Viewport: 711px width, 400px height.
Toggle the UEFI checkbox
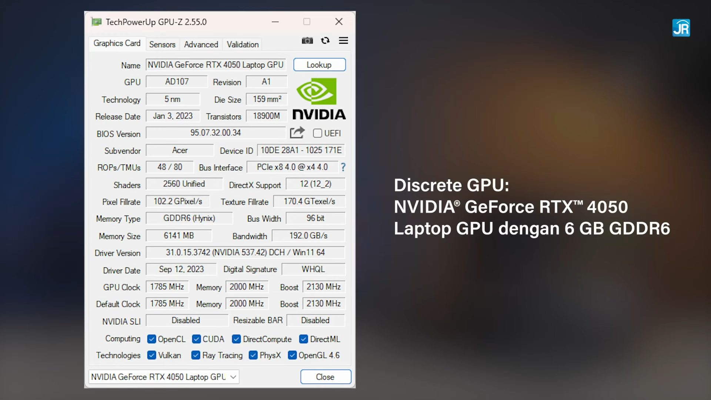pos(317,133)
